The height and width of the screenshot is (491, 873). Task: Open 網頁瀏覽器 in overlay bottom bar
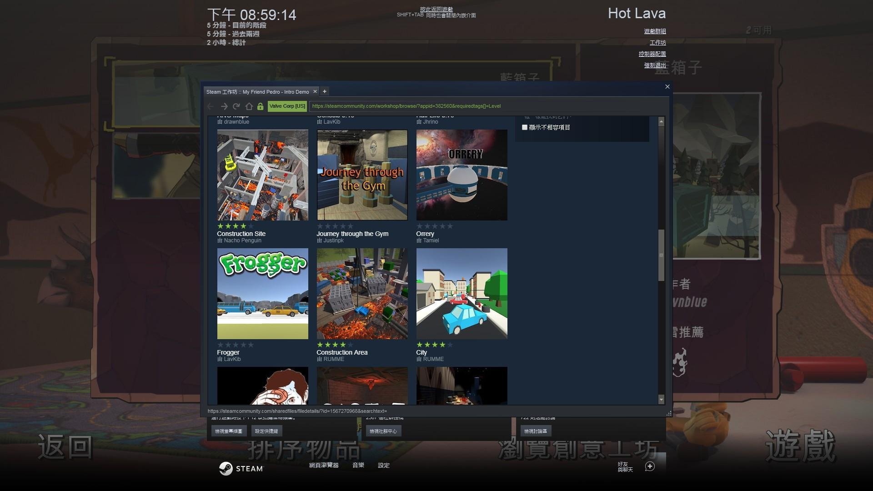324,465
